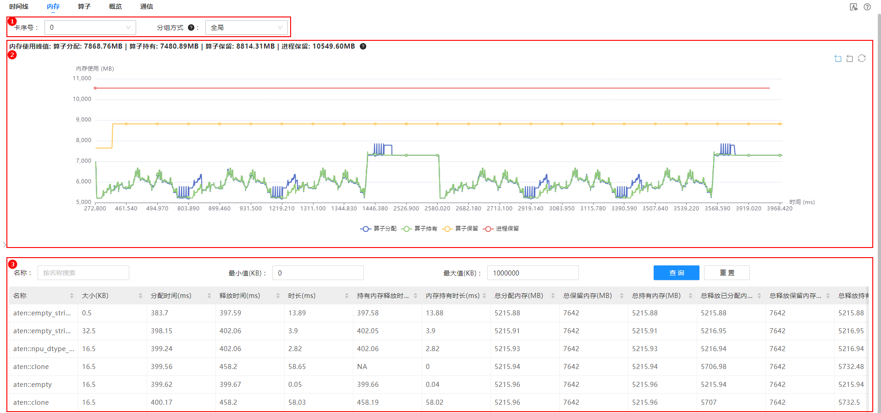The height and width of the screenshot is (413, 881).
Task: Sort table by 名称 column sort arrows
Action: [x=72, y=296]
